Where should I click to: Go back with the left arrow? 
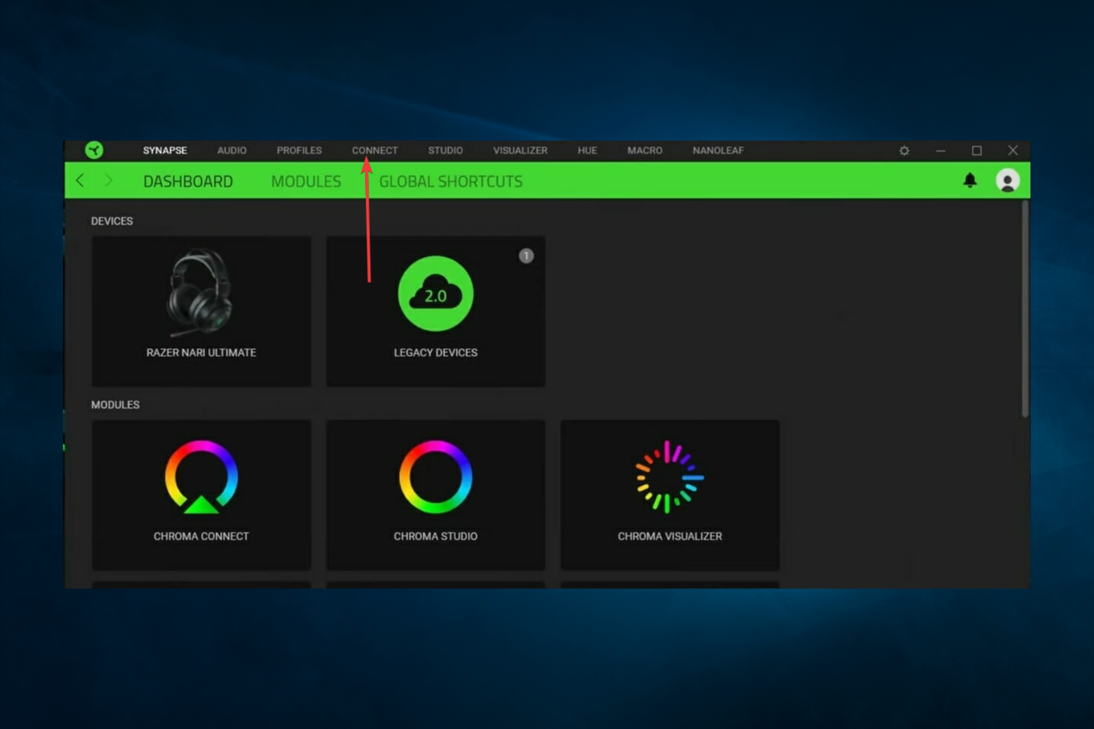(x=80, y=181)
